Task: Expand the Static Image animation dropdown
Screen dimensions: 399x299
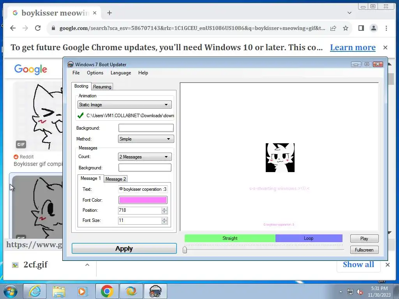Action: click(124, 104)
